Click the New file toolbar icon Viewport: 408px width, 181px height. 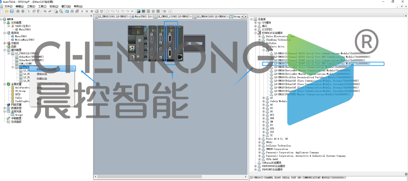2,11
